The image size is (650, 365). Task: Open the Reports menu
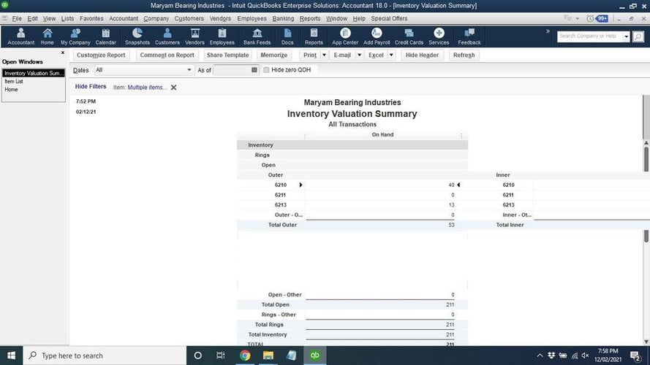(310, 19)
